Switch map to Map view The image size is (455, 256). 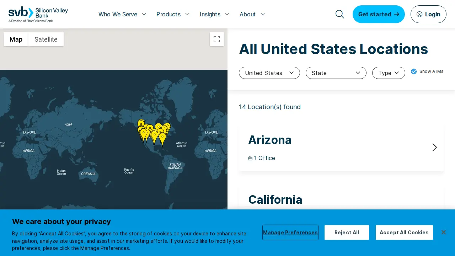coord(16,39)
